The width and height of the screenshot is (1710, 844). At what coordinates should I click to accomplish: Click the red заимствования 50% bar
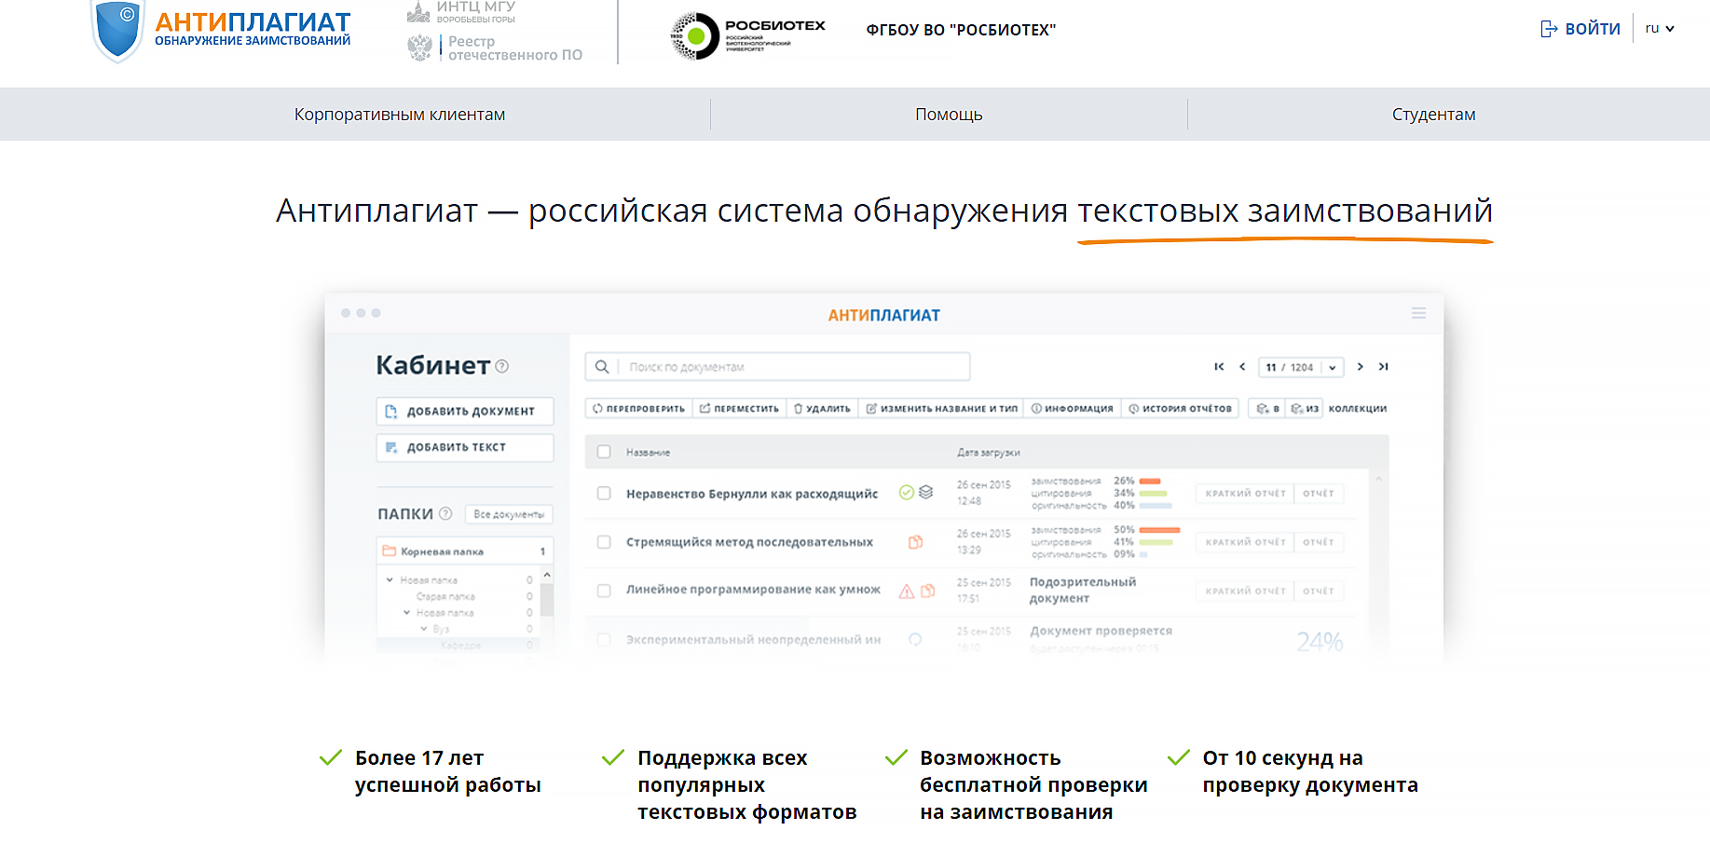pyautogui.click(x=1160, y=530)
